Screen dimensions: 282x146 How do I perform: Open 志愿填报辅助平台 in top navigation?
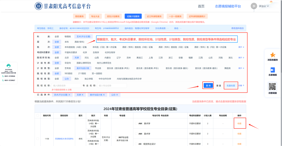pyautogui.click(x=228, y=6)
